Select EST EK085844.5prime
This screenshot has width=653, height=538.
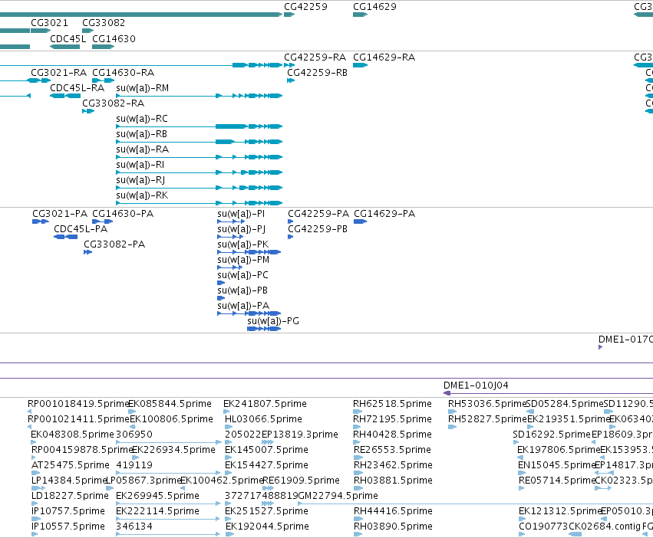click(x=170, y=404)
